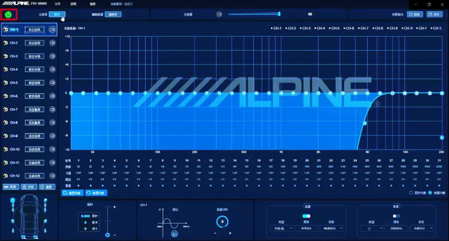Toggle CH-2 curve in graph legend

click(x=291, y=28)
